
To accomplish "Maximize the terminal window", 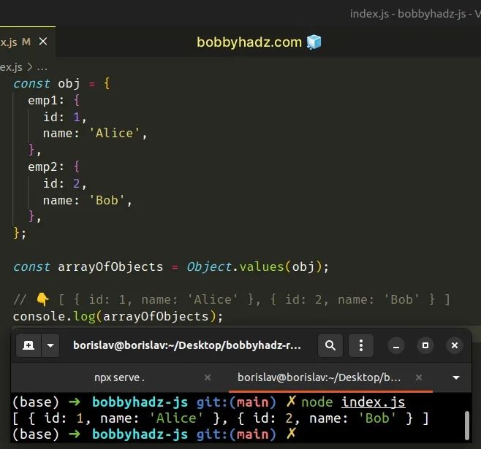I will tap(425, 345).
